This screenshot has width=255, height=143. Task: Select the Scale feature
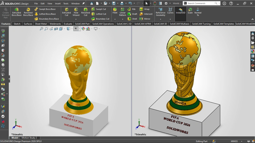pyautogui.click(x=190, y=11)
